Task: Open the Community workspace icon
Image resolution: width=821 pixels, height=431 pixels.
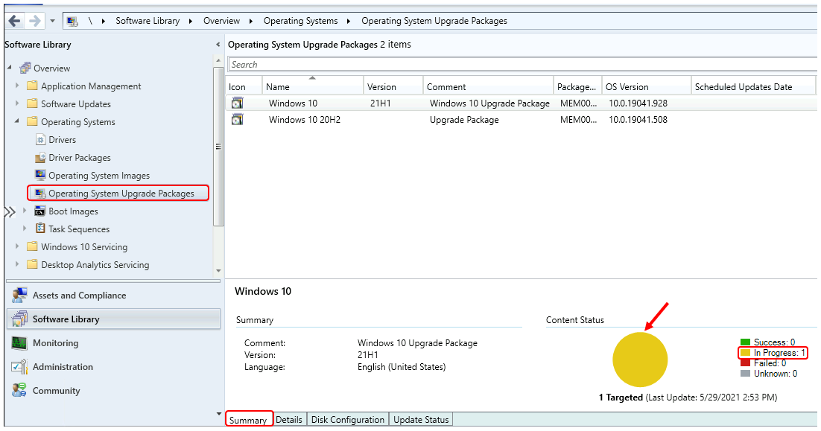Action: coord(19,390)
